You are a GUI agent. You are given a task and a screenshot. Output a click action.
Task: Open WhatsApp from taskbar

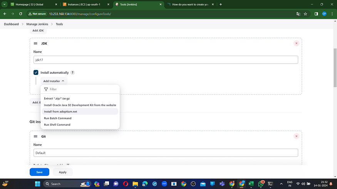pos(261,184)
